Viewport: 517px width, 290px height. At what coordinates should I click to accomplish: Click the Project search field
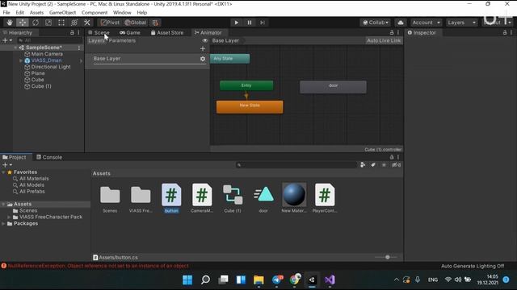296,164
